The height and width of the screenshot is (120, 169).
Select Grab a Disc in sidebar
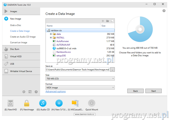[x=16, y=25]
